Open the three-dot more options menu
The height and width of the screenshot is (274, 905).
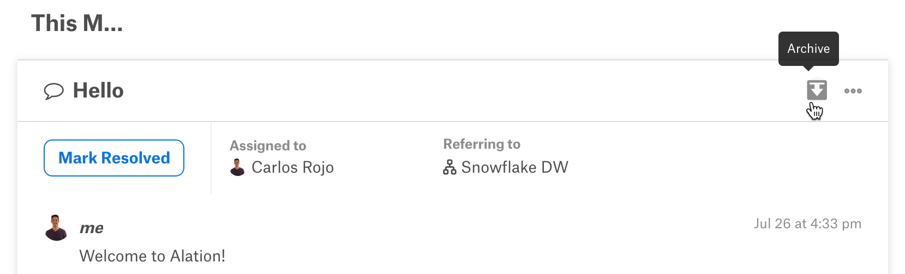(x=853, y=91)
